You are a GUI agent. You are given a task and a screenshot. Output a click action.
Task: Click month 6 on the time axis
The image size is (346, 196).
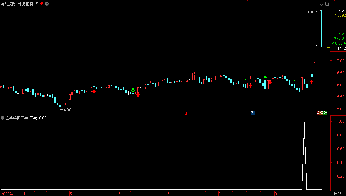coord(119,194)
